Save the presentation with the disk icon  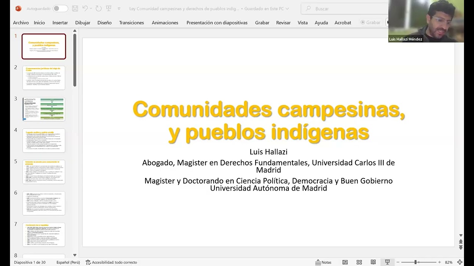[x=75, y=8]
